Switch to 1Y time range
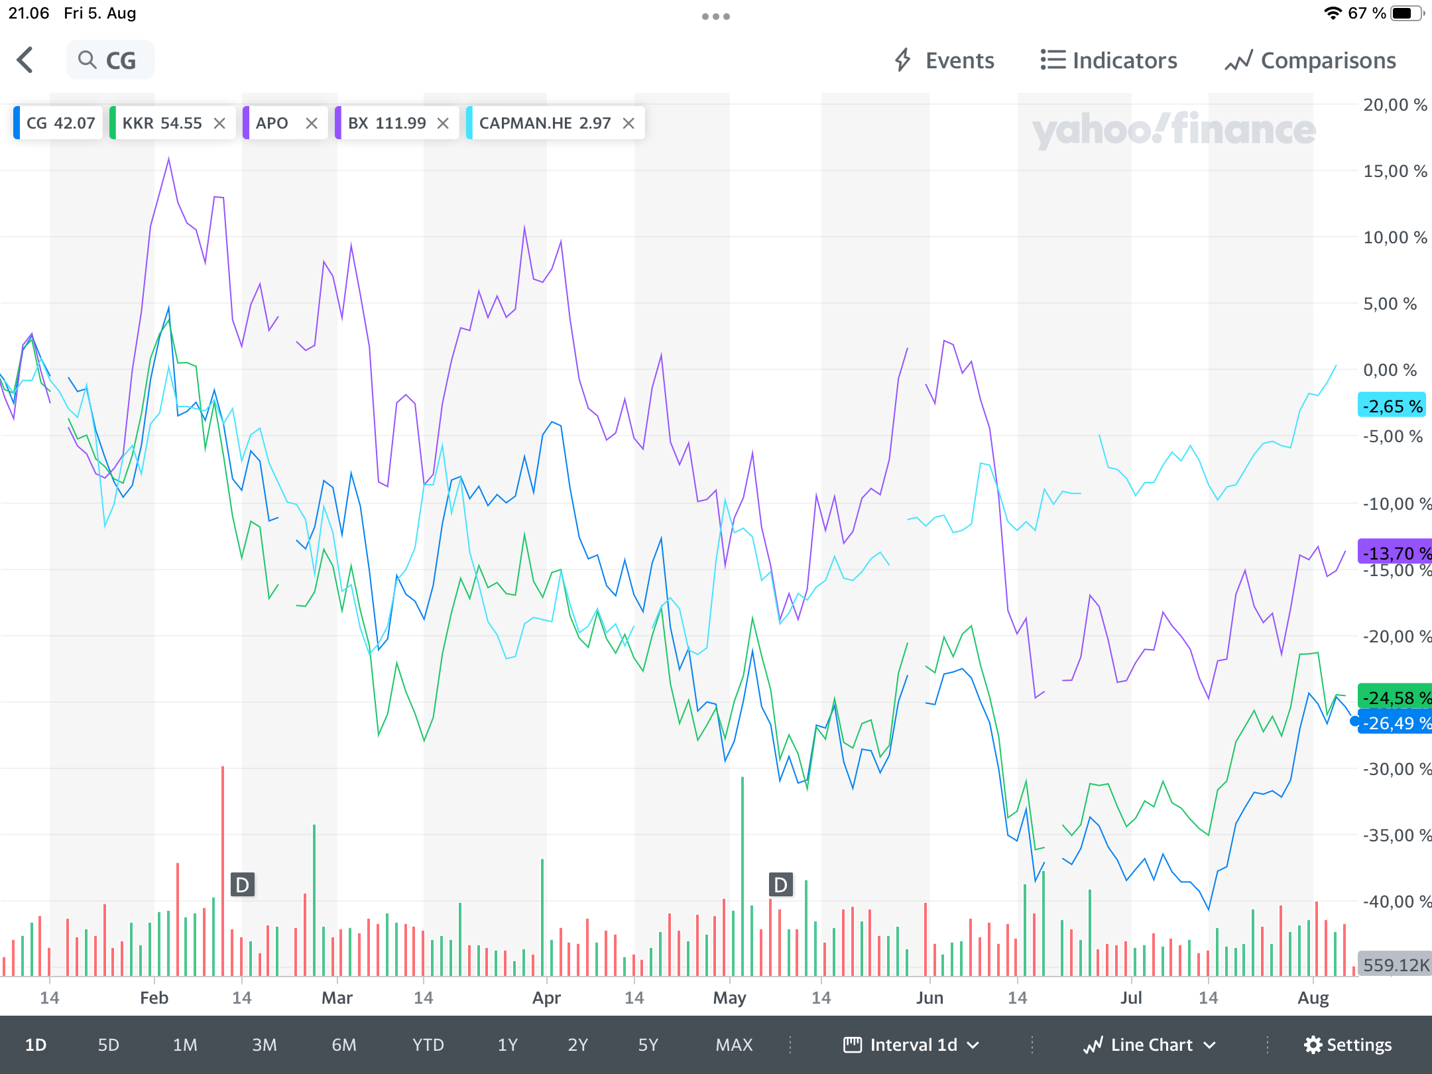Image resolution: width=1432 pixels, height=1074 pixels. [507, 1045]
